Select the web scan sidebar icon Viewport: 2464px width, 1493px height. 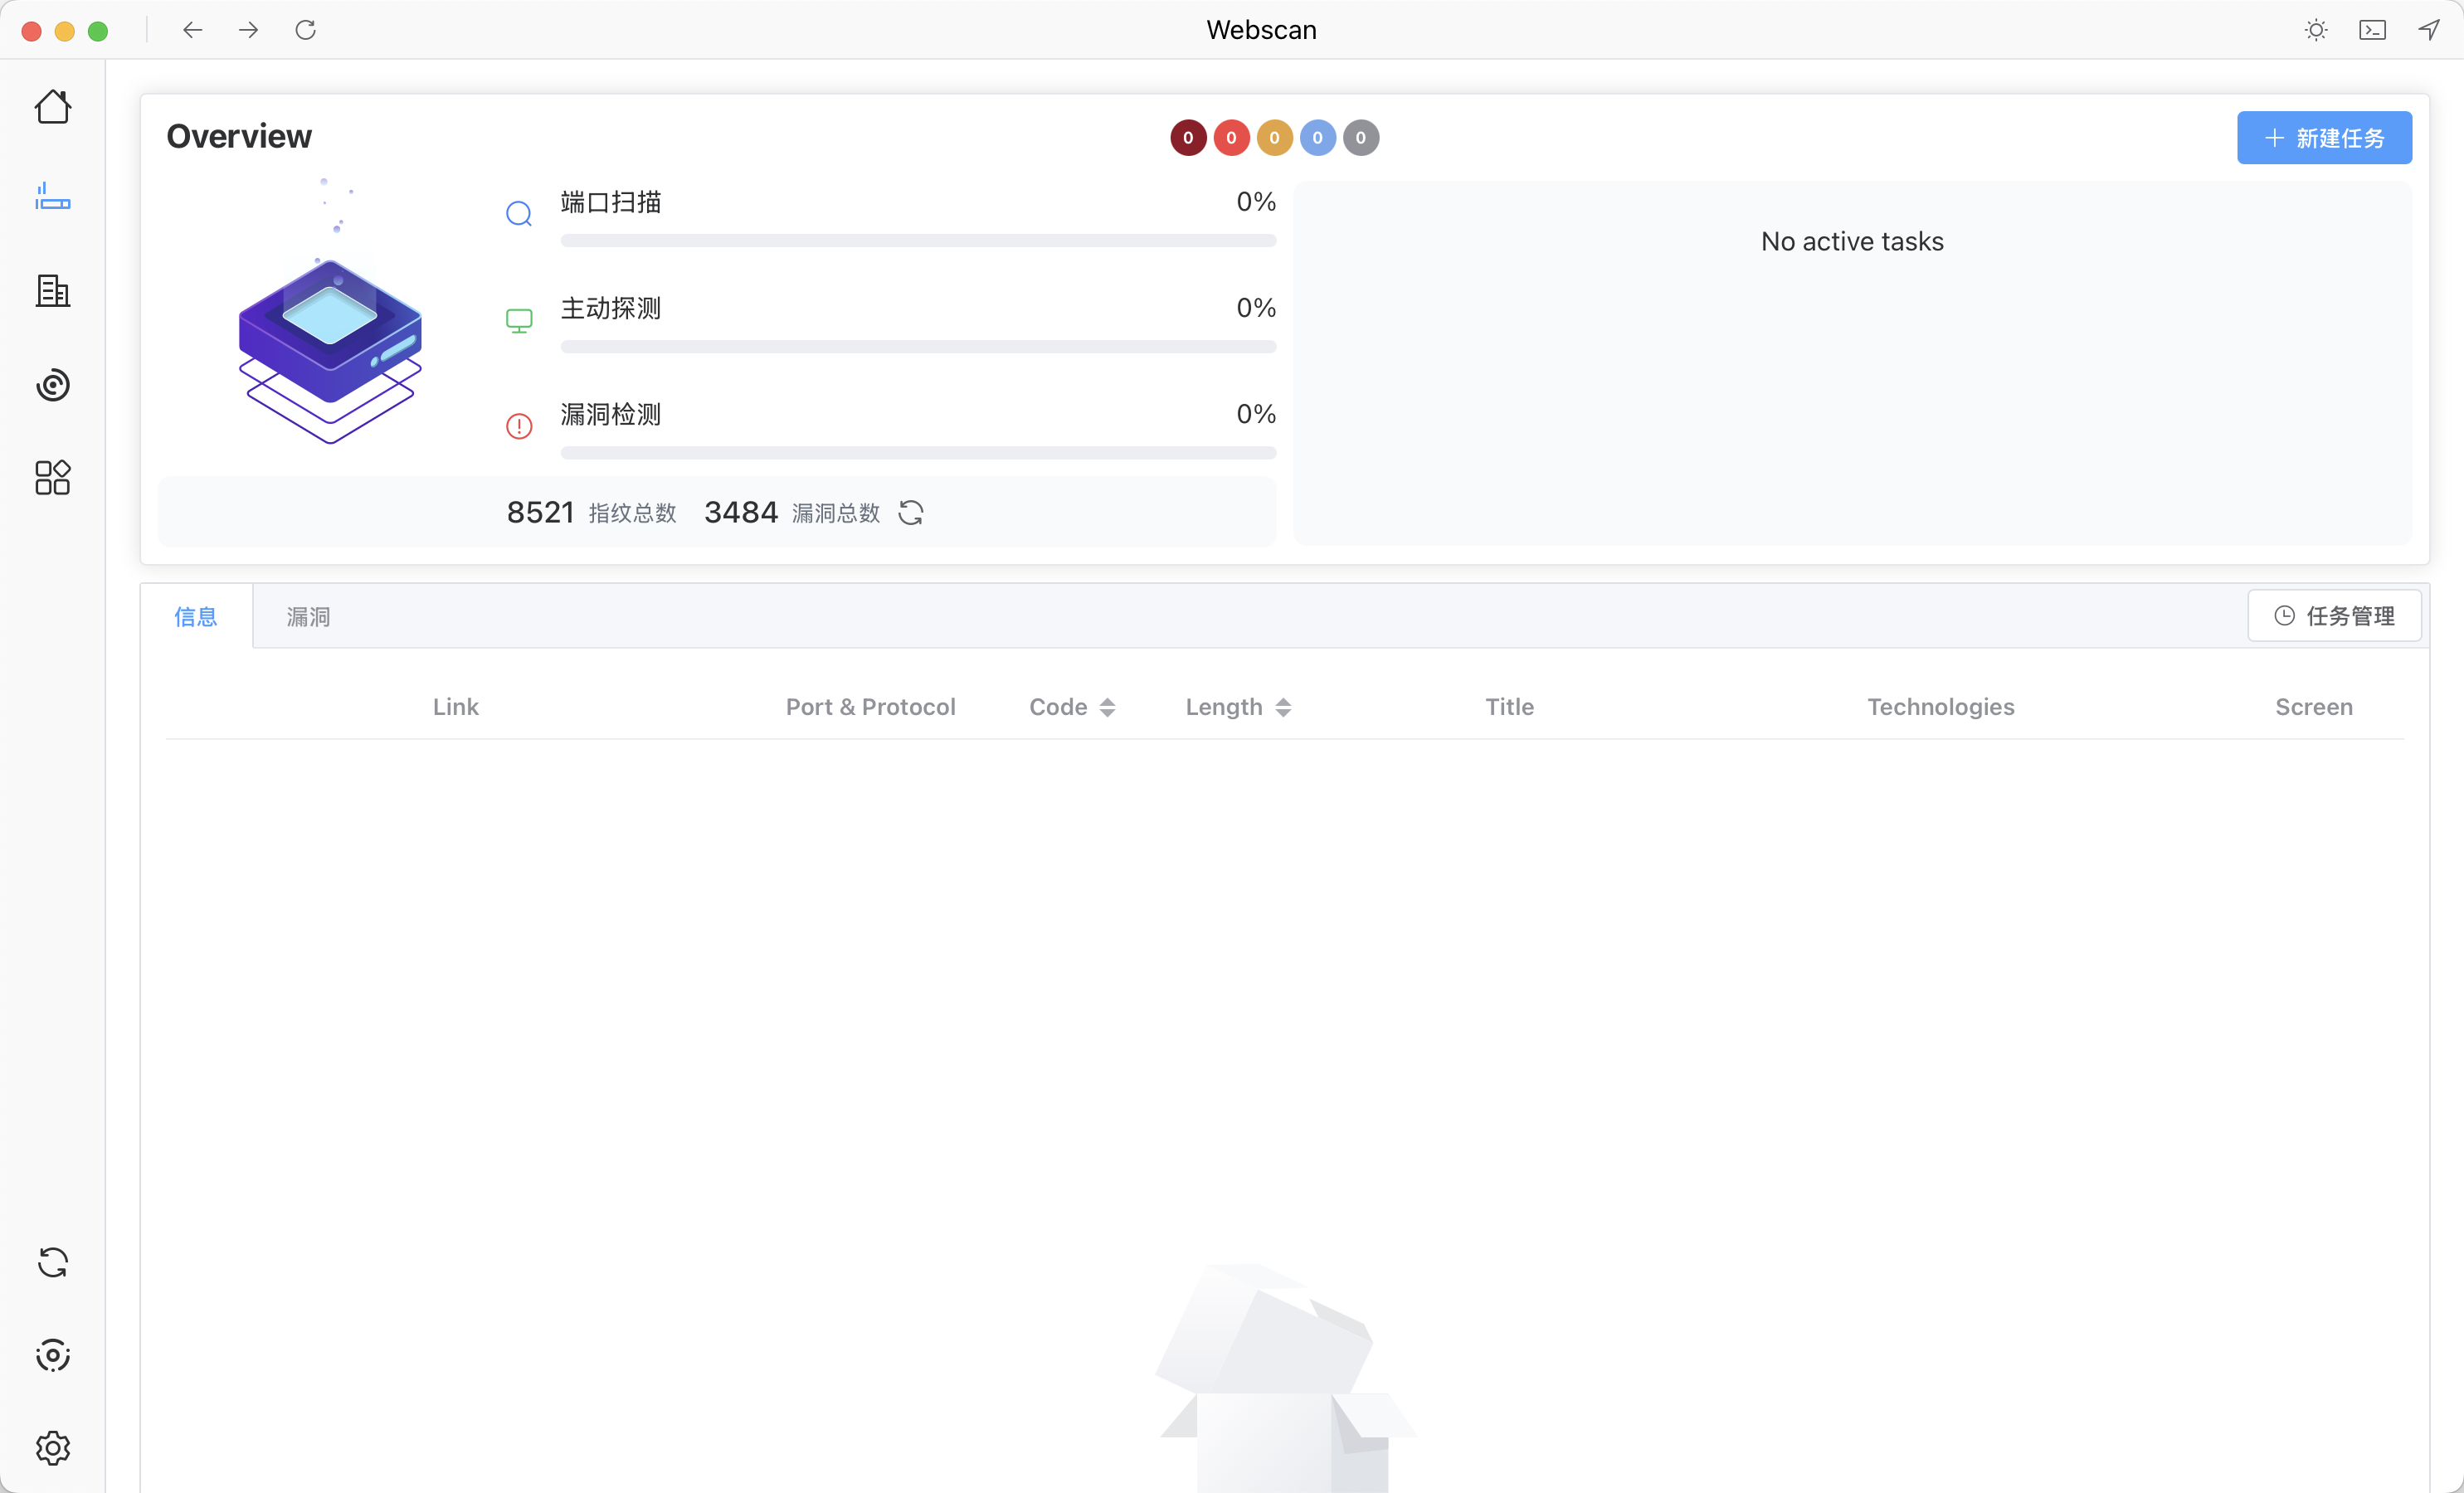(x=52, y=197)
